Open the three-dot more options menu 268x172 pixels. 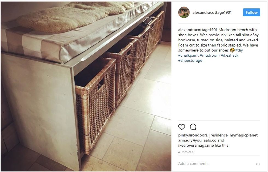(258, 164)
